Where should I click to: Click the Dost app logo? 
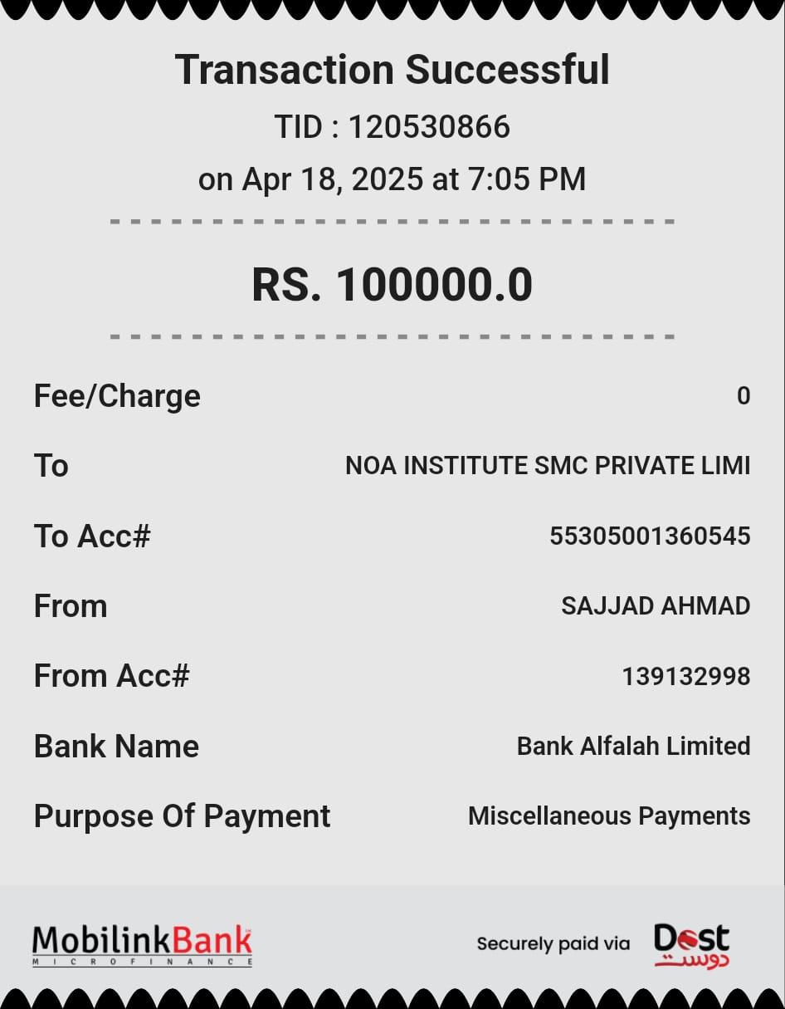coord(691,945)
